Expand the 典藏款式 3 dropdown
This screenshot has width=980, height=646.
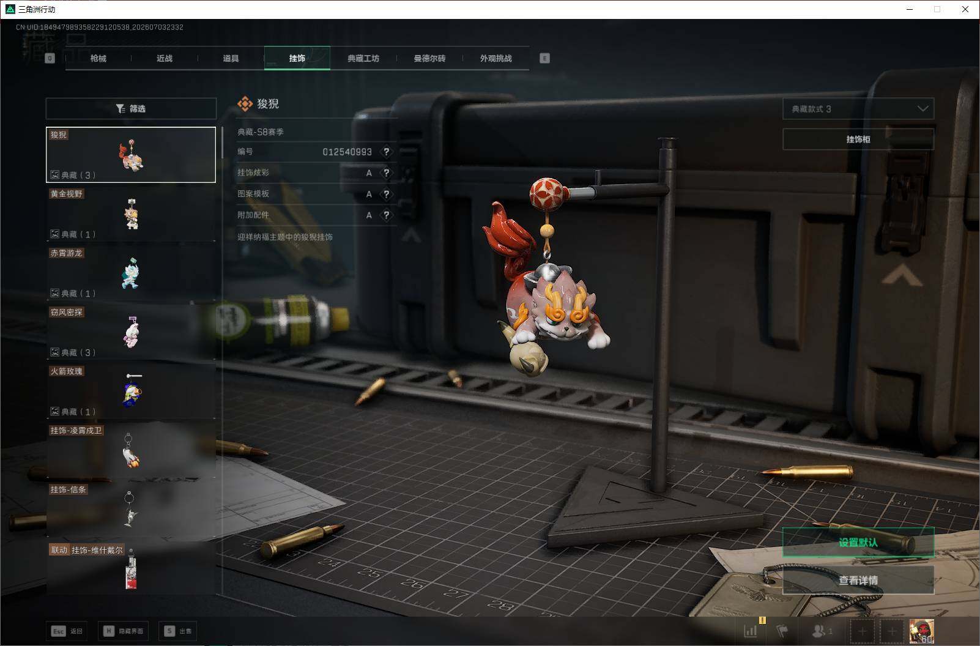coord(858,109)
